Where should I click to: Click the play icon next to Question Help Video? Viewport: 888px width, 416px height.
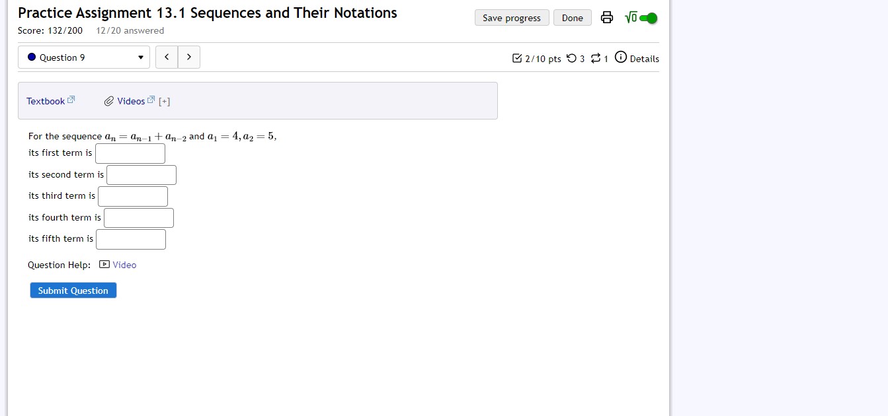[x=104, y=264]
